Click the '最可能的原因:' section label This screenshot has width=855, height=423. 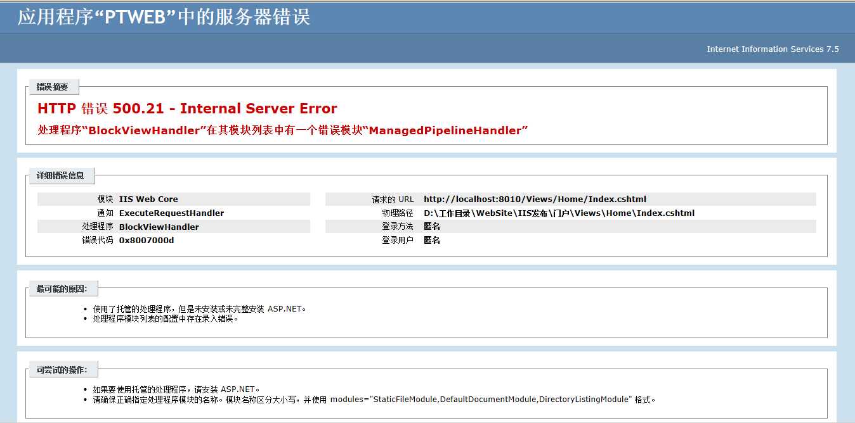(x=62, y=289)
